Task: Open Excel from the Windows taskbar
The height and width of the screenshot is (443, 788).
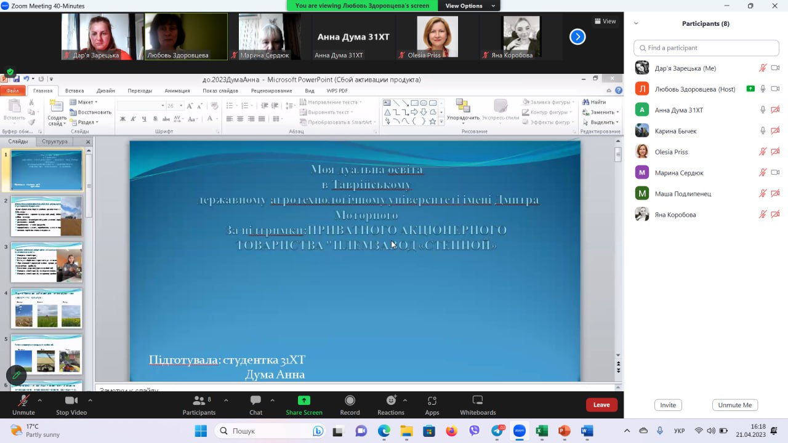Action: point(542,431)
